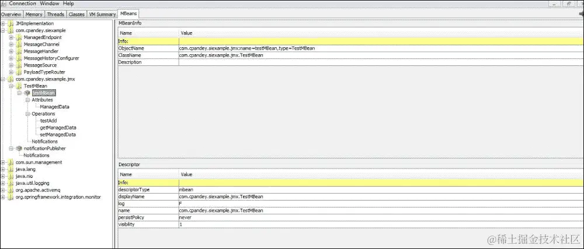Click the com.cpandey.siexample folder icon

[x=11, y=30]
